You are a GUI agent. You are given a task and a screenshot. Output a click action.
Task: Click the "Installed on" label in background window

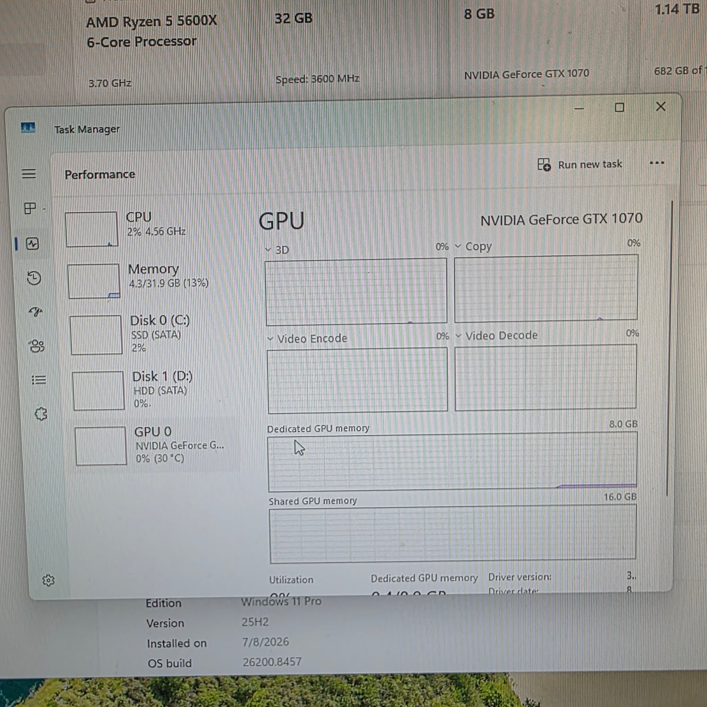(177, 643)
